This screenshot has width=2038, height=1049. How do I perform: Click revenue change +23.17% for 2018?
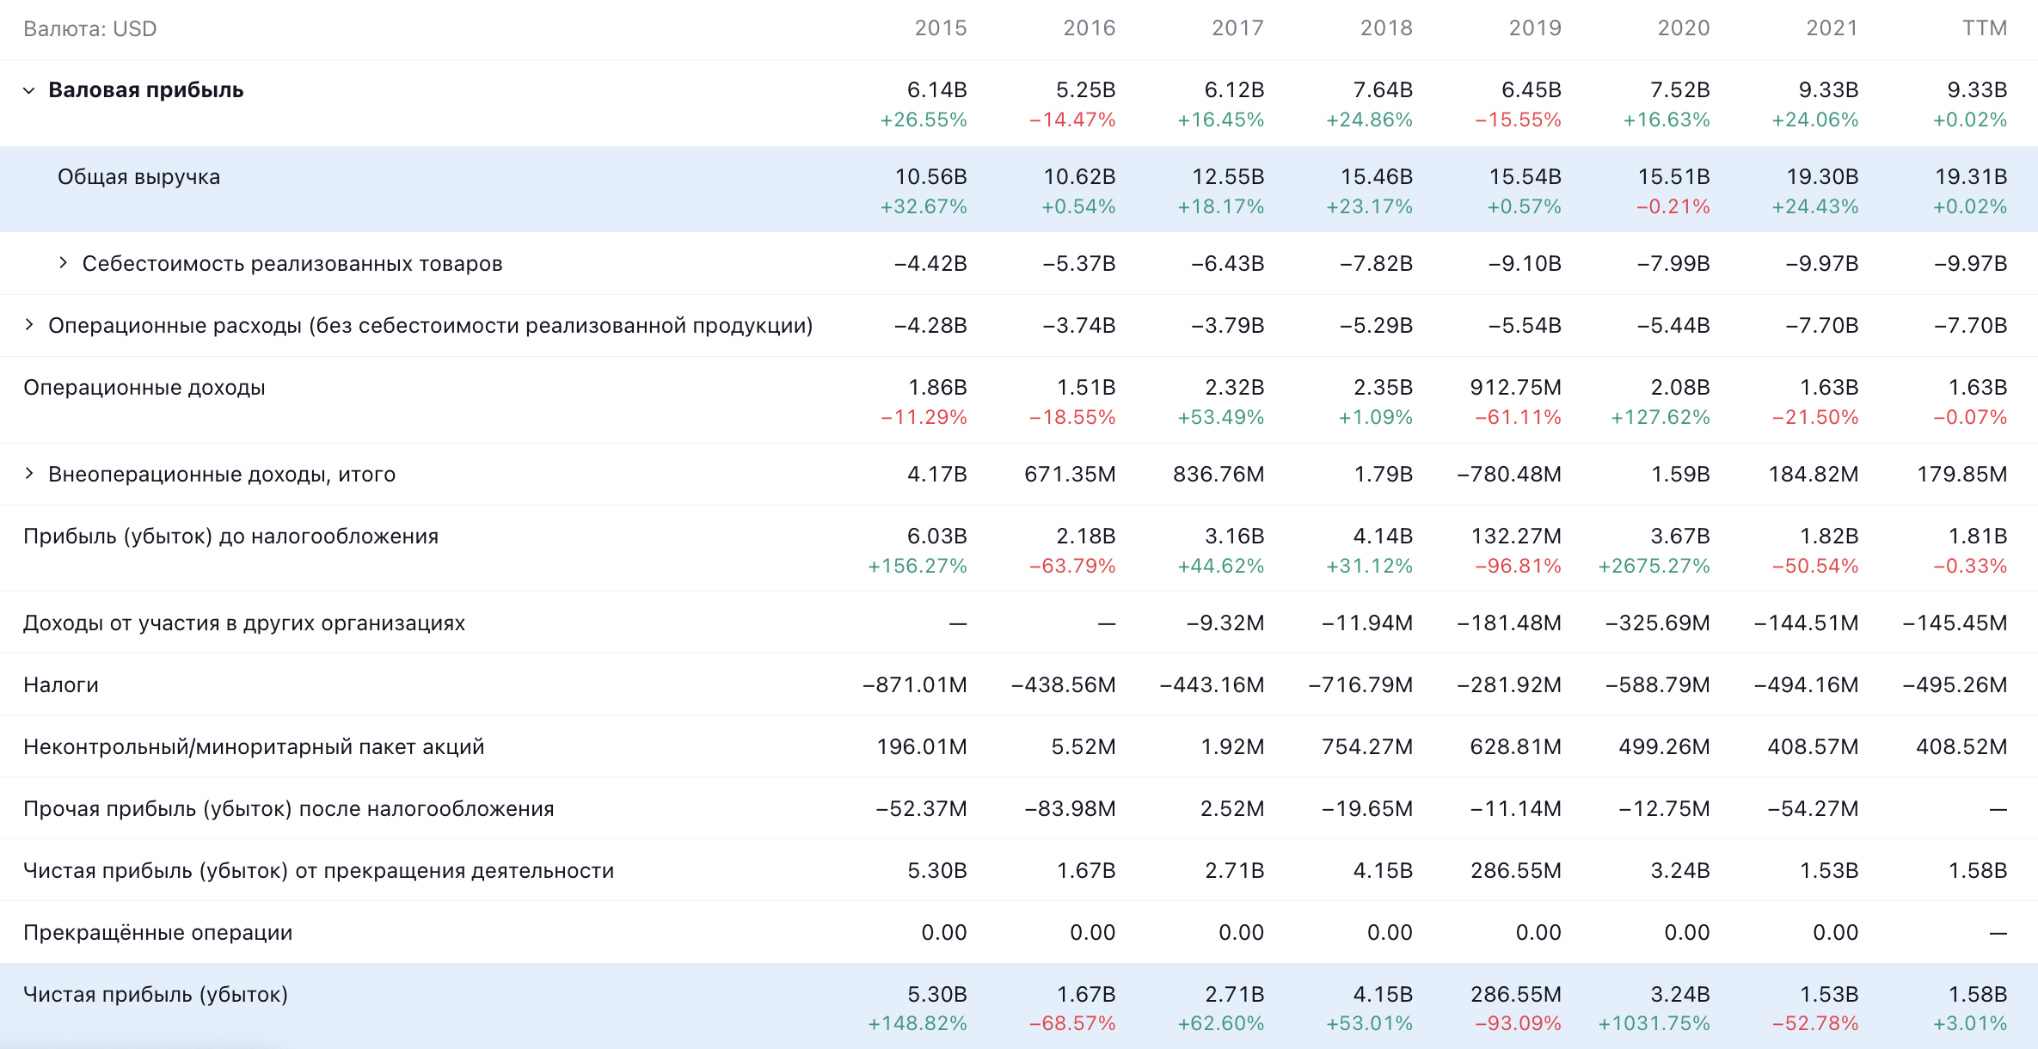pyautogui.click(x=1370, y=207)
